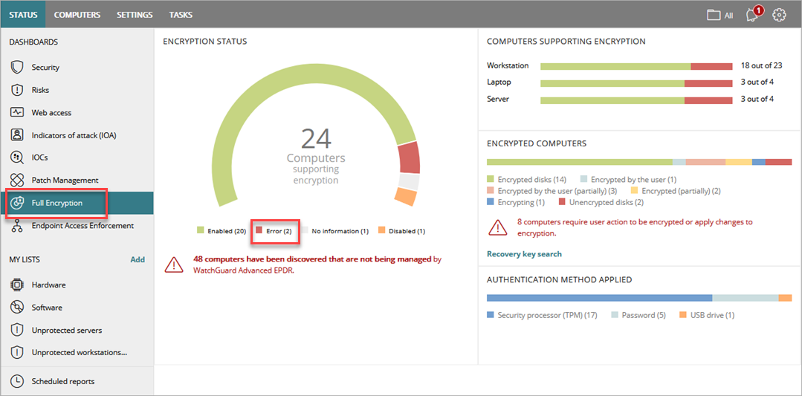Screen dimensions: 802x396
Task: Select the Web access monitor icon
Action: [17, 113]
